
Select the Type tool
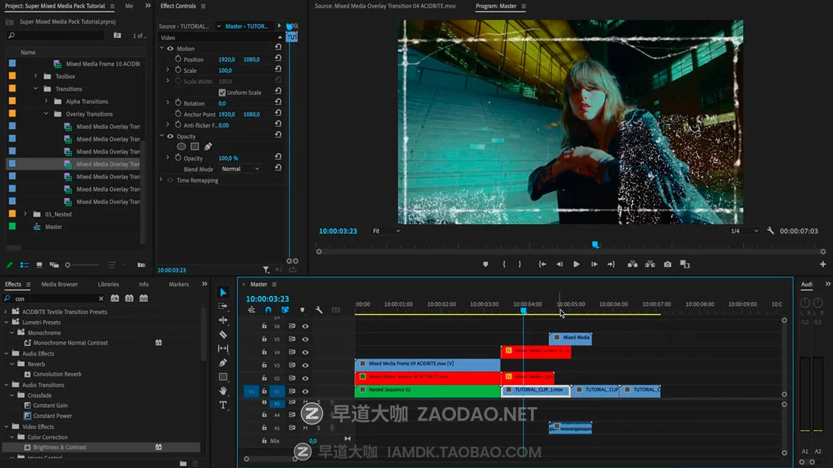(x=223, y=405)
